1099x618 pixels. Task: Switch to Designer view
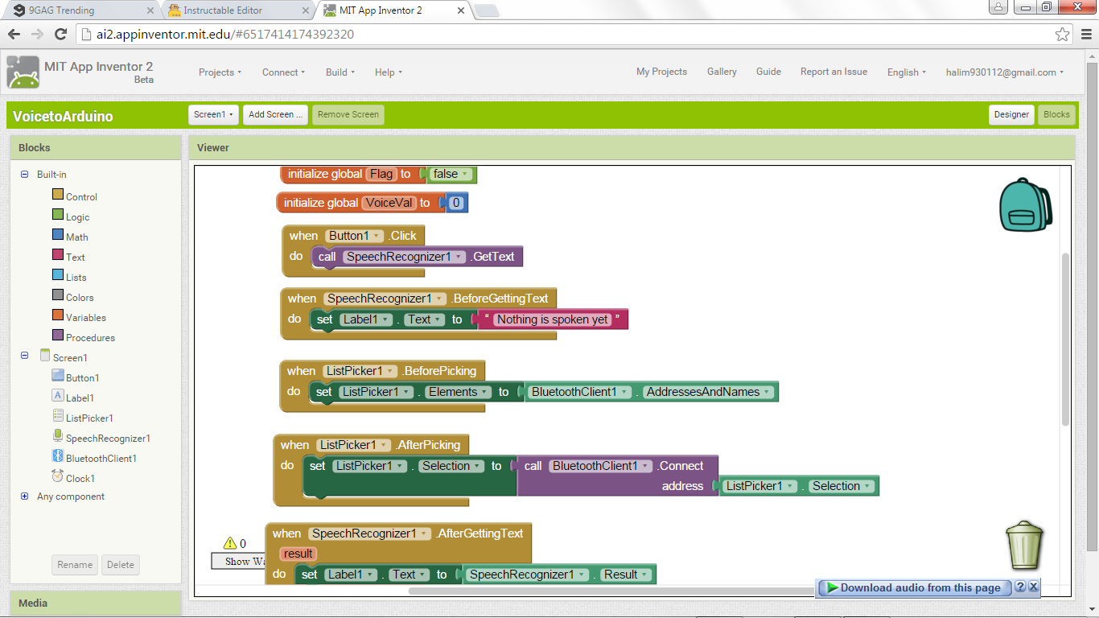[x=1011, y=114]
